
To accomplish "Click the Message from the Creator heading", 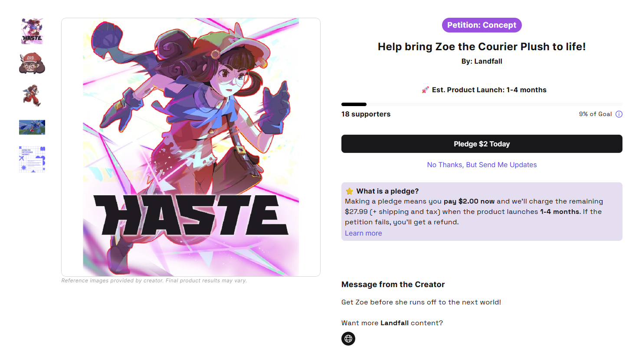I will click(x=393, y=285).
